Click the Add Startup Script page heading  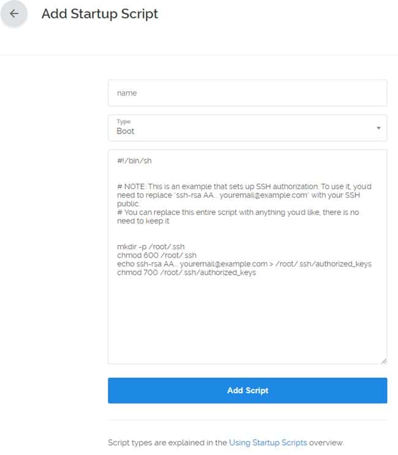click(x=100, y=14)
